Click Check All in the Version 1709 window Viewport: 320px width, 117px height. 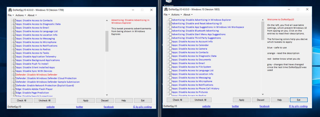click(x=22, y=101)
